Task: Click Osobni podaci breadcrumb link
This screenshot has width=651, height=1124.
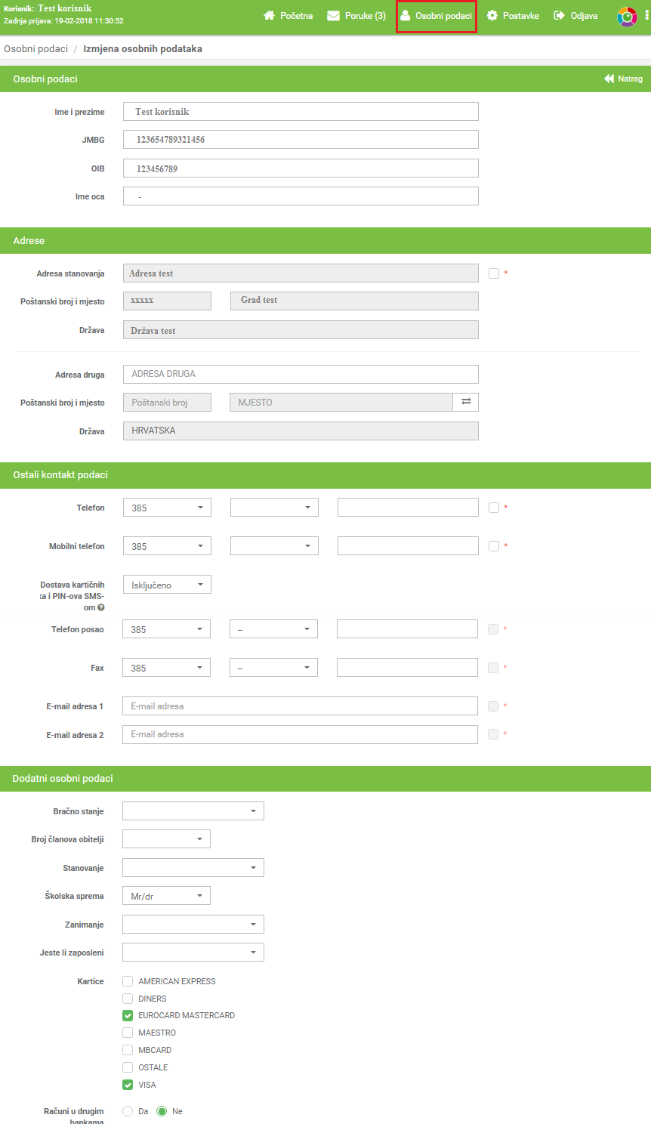Action: (x=35, y=48)
